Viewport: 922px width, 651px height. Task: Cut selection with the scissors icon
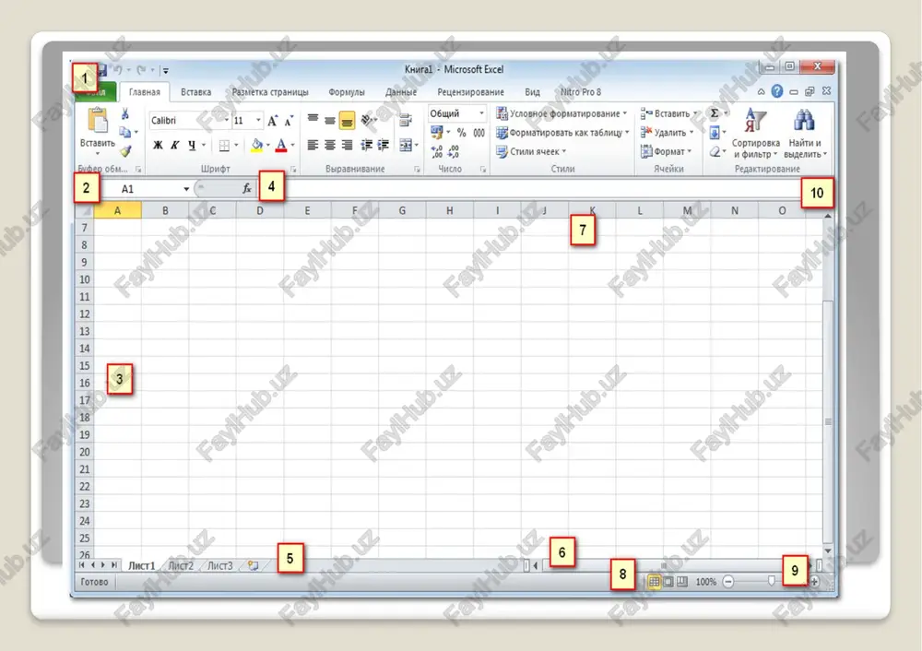(124, 113)
